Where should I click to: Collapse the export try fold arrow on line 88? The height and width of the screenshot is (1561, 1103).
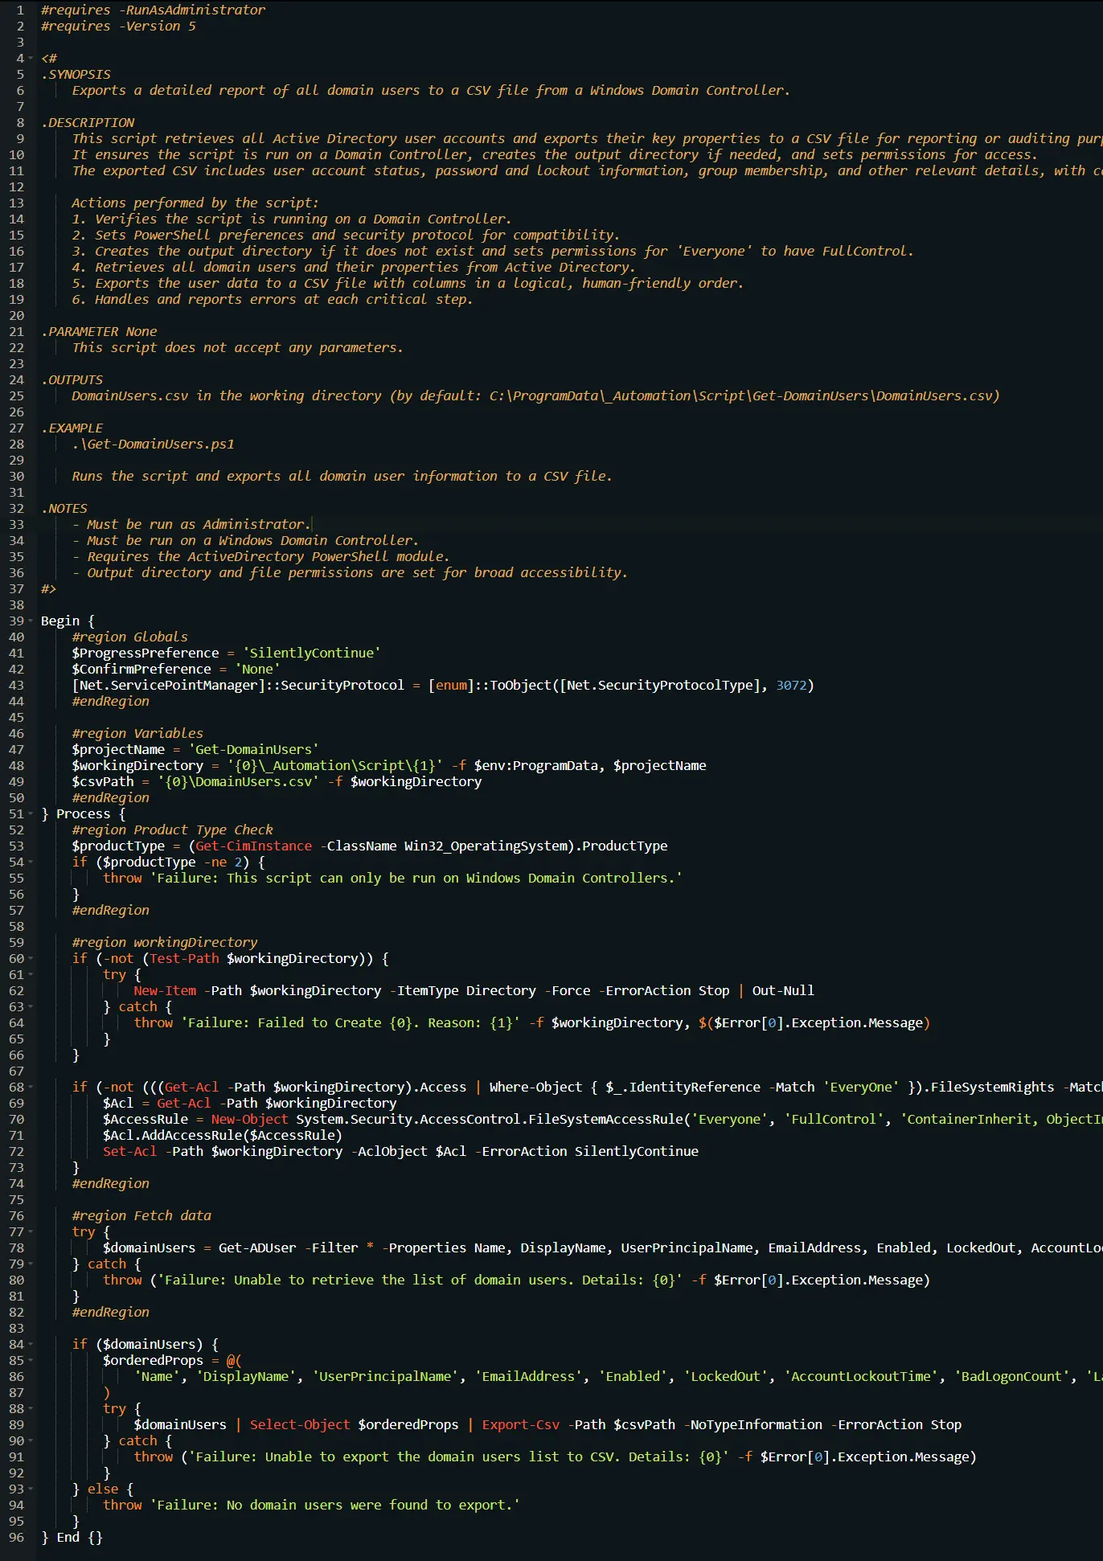pos(31,1408)
